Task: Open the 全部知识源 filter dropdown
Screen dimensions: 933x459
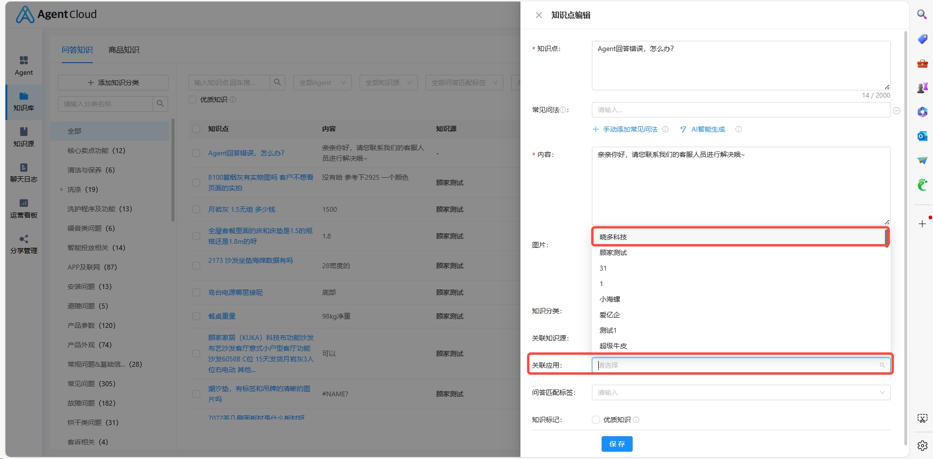Action: [x=389, y=83]
